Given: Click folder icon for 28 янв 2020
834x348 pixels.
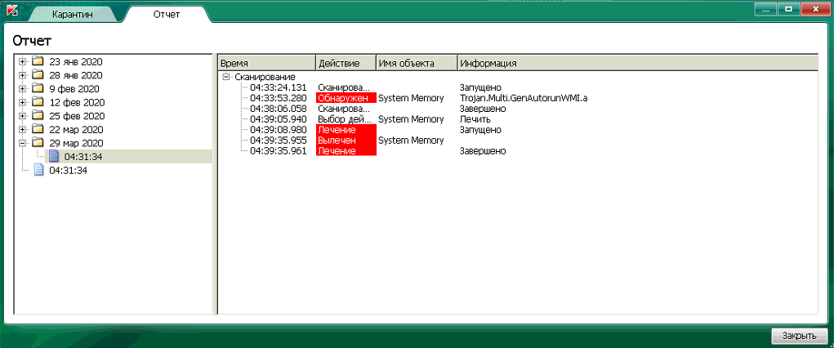Looking at the screenshot, I should click(38, 75).
